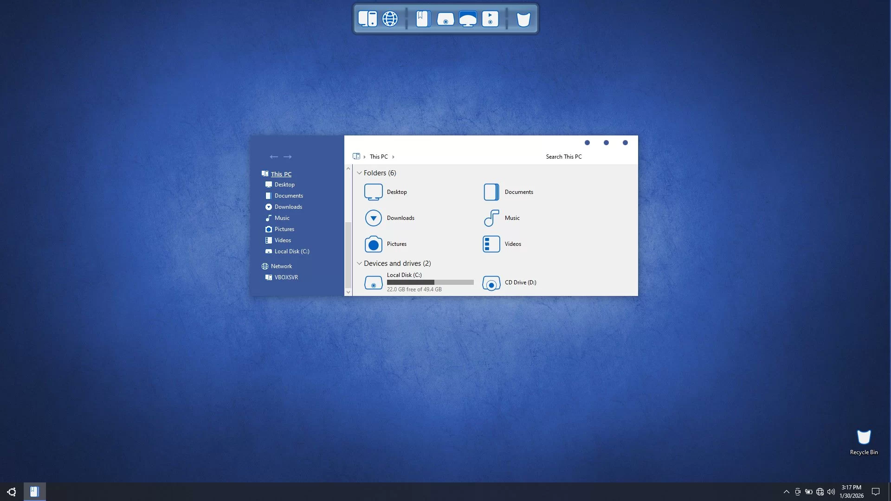Open the Music folder in main pane

click(491, 218)
